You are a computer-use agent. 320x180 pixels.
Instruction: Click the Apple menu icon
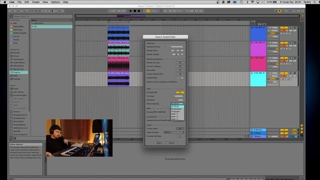pos(5,2)
